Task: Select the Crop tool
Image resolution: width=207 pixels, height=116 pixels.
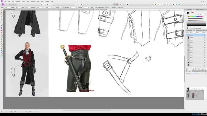Action: pyautogui.click(x=2, y=17)
